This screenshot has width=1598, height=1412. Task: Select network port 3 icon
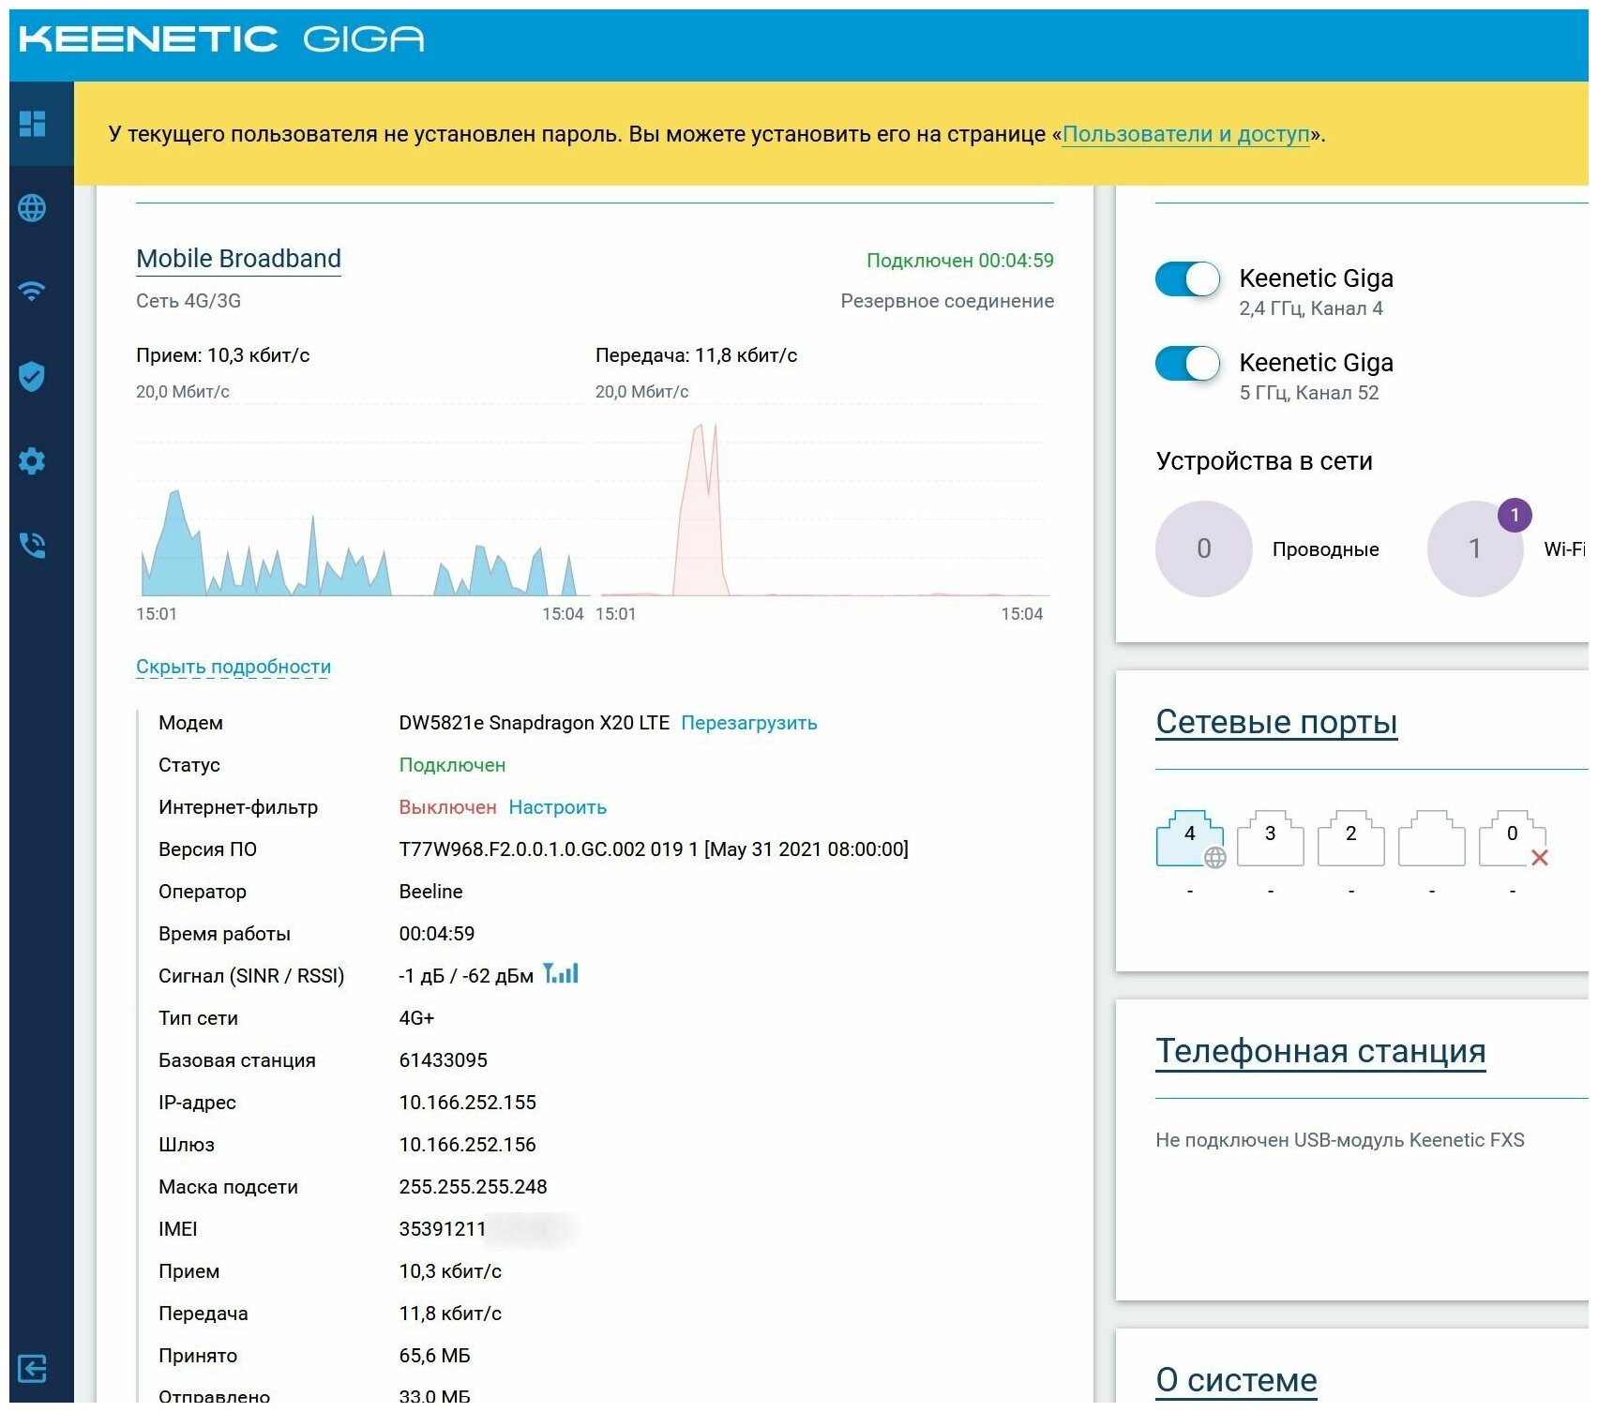(1271, 837)
